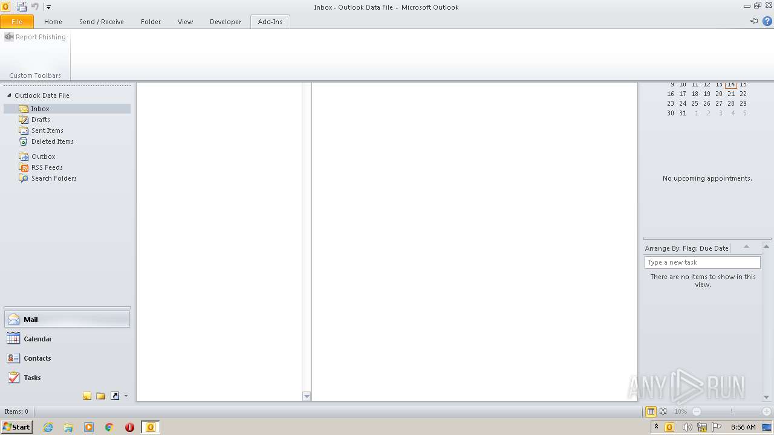
Task: Launch Google Chrome from taskbar
Action: (x=109, y=427)
